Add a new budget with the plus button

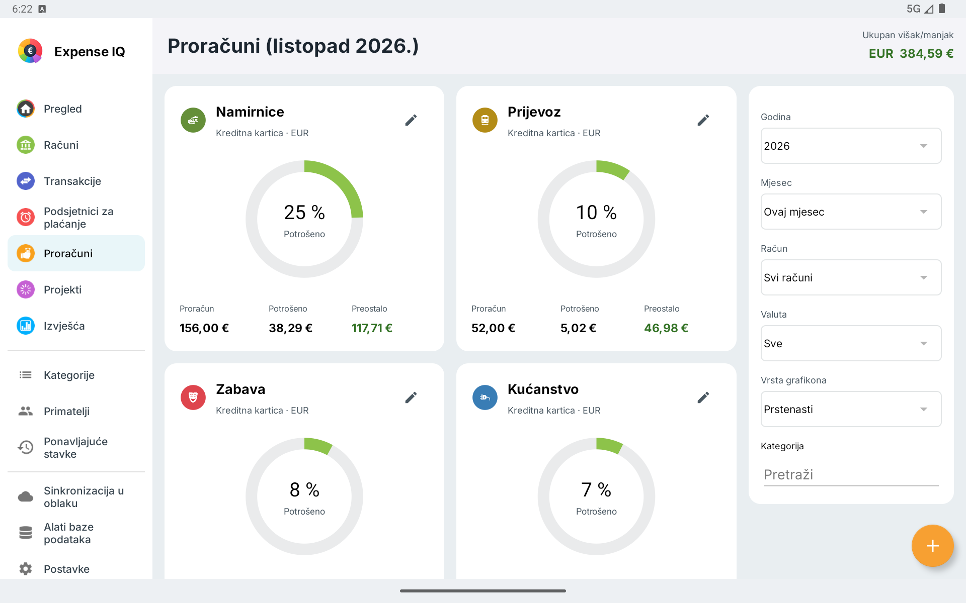932,546
